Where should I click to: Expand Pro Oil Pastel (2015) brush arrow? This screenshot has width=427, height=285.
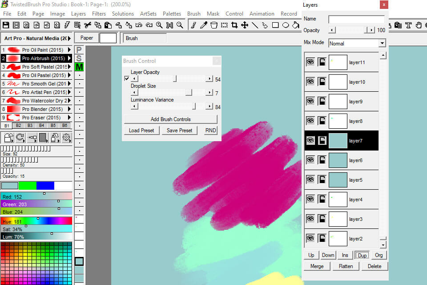[69, 75]
